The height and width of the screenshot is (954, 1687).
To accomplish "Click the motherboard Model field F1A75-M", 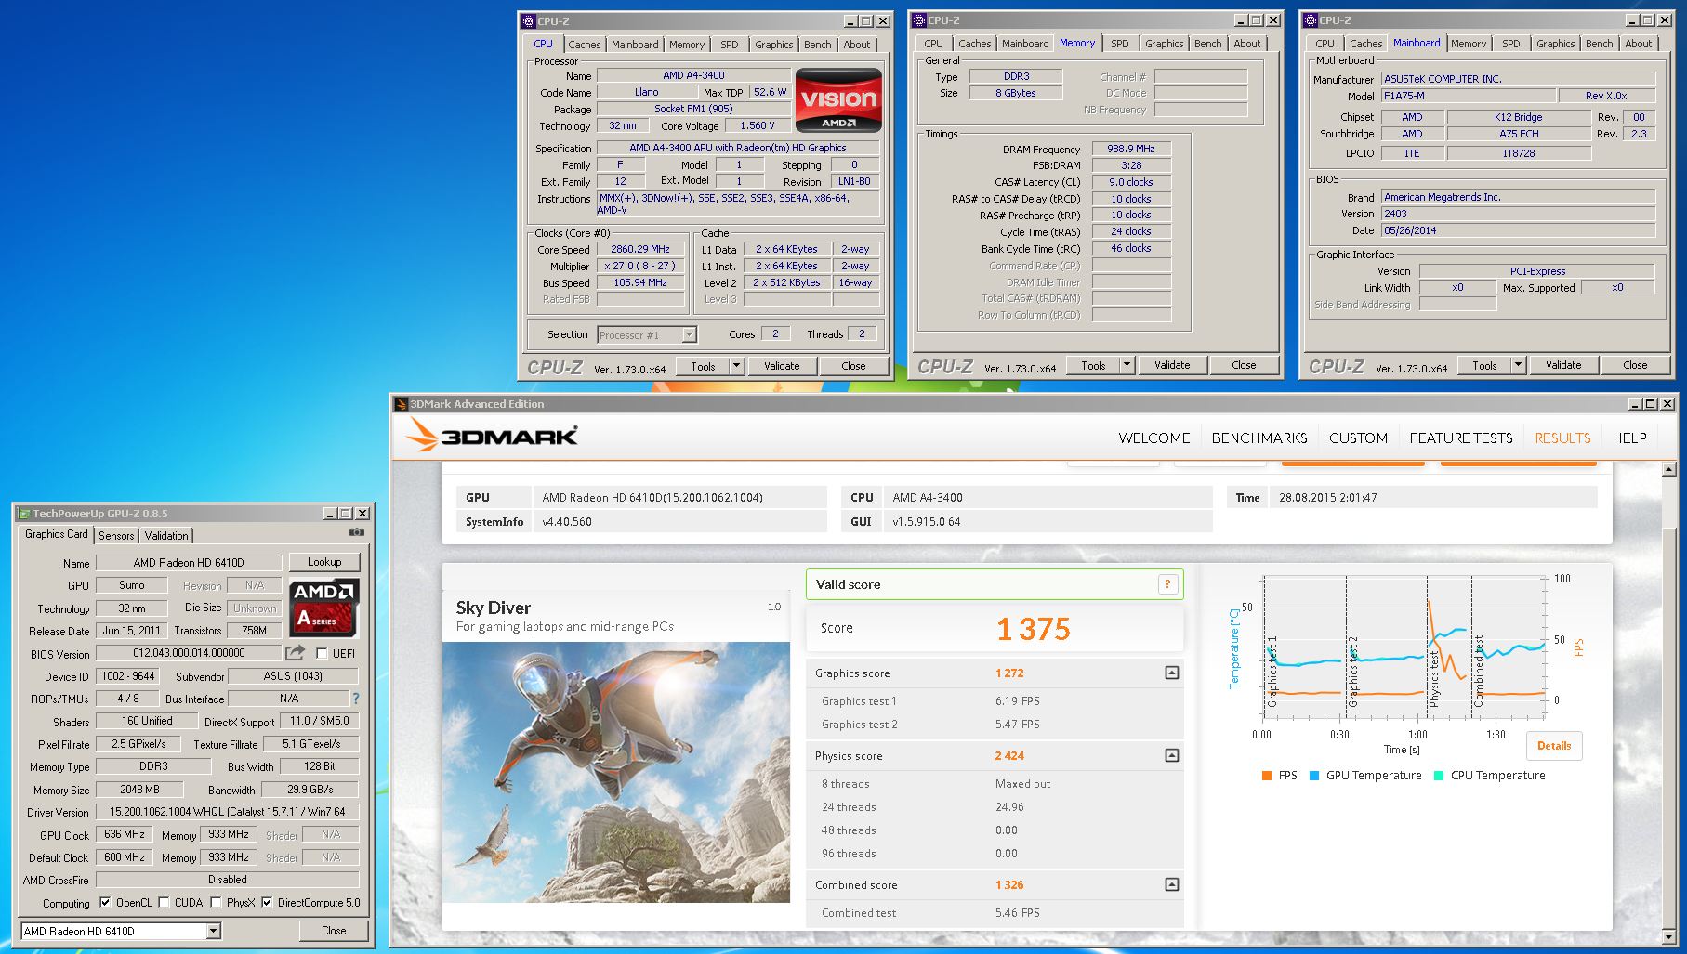I will [1467, 96].
